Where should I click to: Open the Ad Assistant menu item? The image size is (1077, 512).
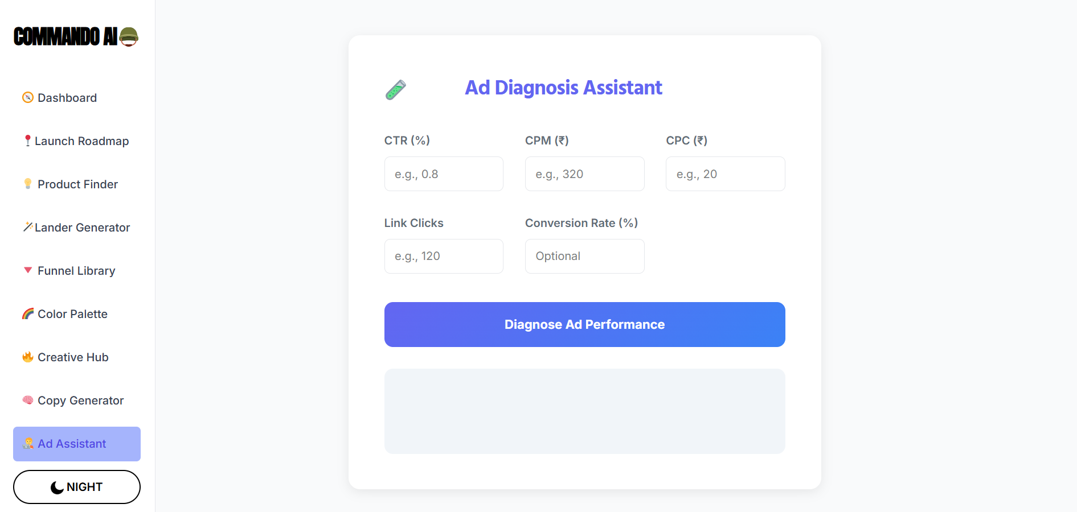tap(77, 444)
